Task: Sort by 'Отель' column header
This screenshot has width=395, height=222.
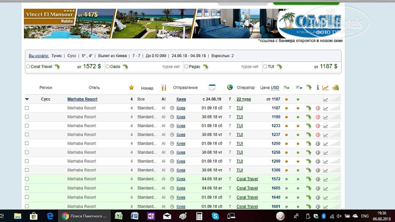Action: tap(94, 88)
